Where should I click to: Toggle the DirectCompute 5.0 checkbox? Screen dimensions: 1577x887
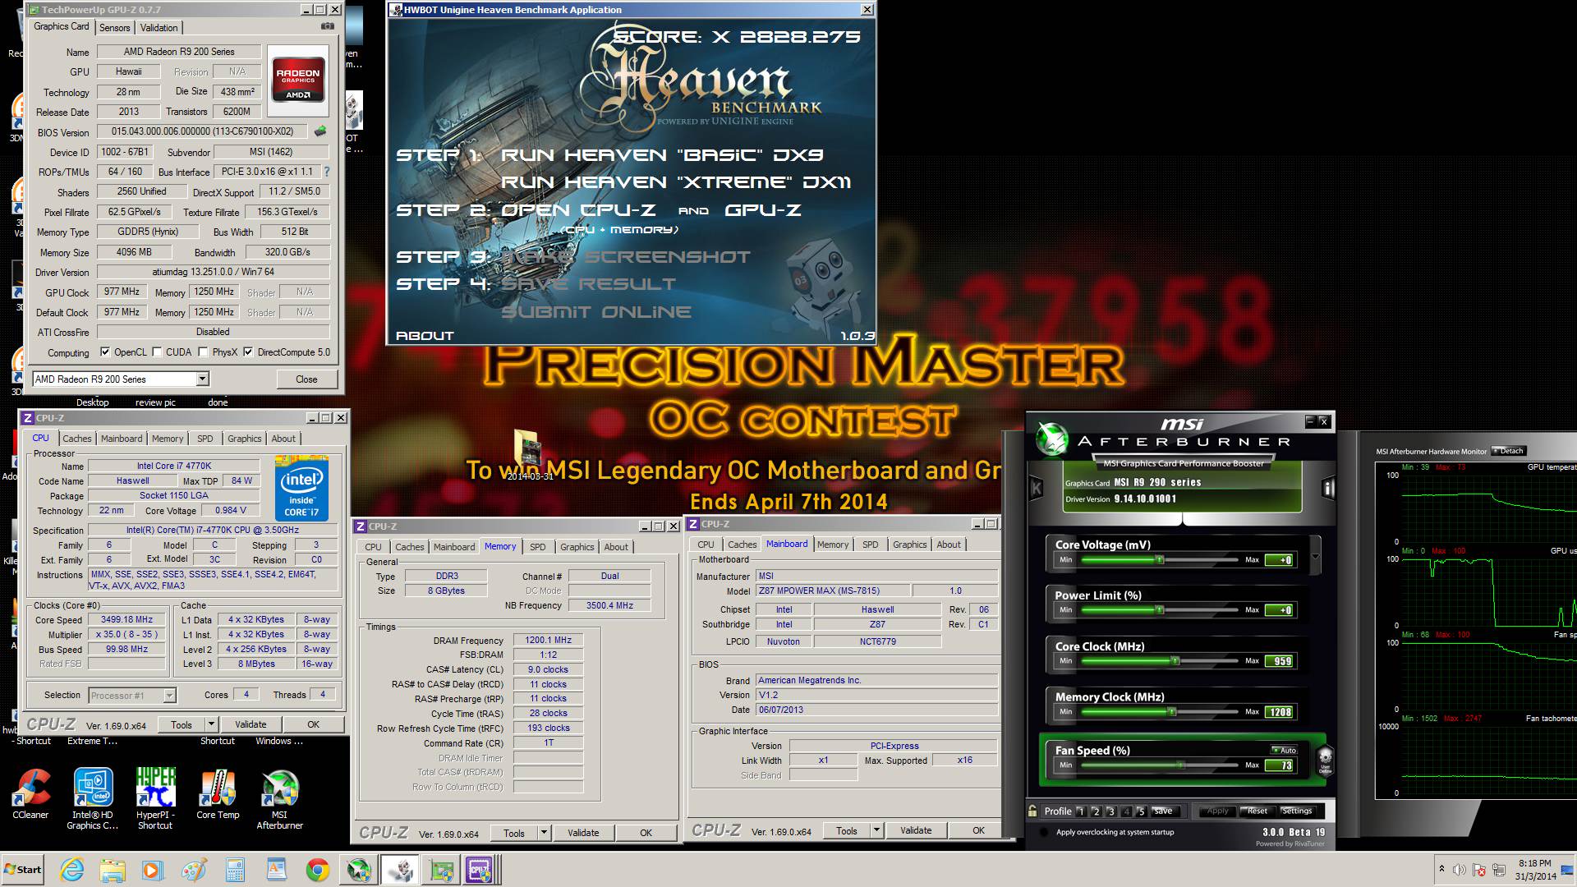(248, 352)
